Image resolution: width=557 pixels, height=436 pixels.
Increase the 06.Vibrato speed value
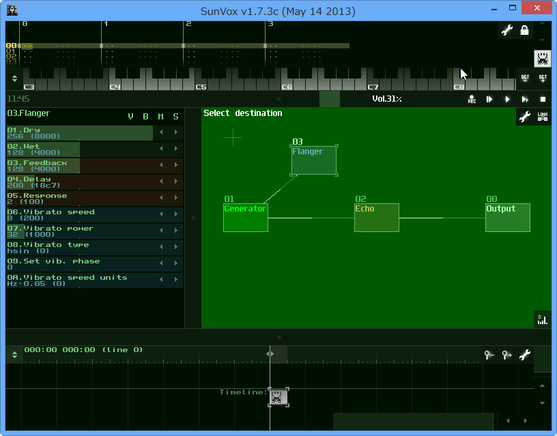tap(176, 214)
